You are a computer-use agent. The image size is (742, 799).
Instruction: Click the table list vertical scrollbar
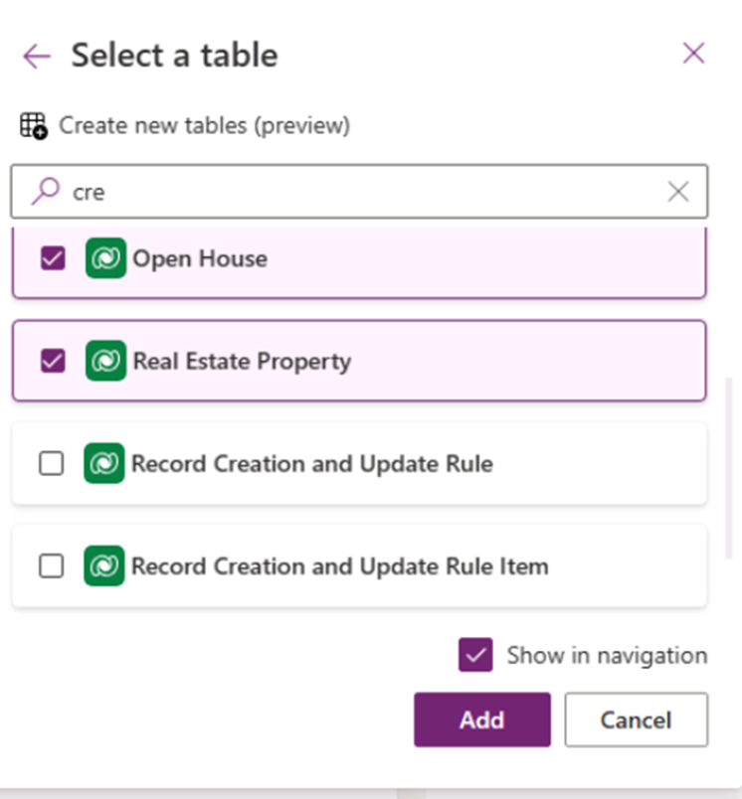coord(730,467)
